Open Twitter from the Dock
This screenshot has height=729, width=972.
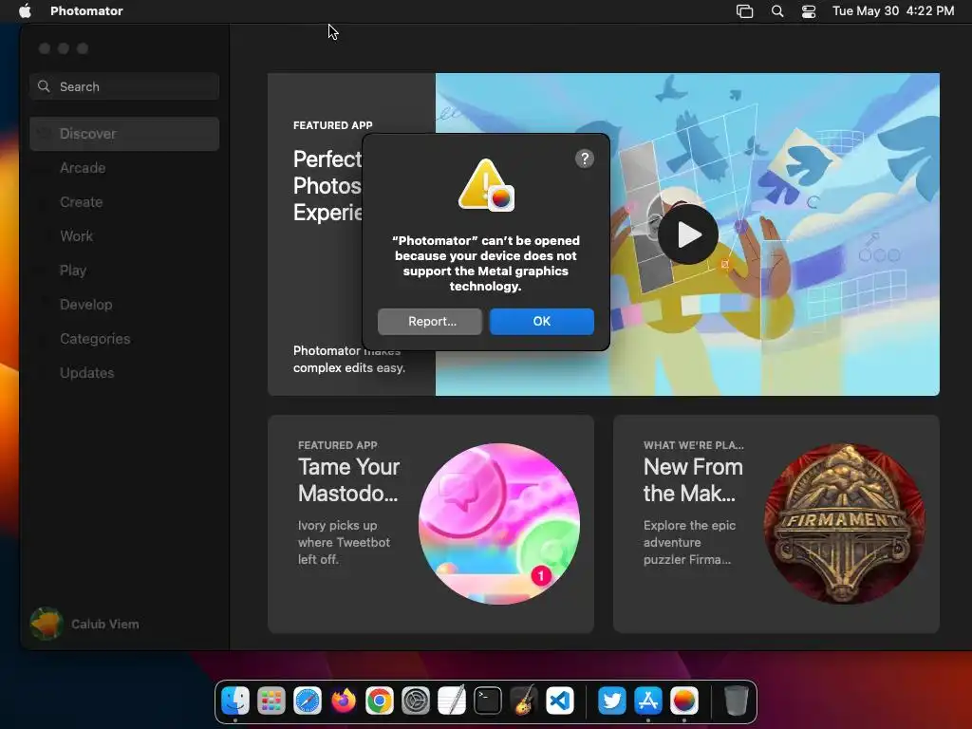tap(612, 701)
